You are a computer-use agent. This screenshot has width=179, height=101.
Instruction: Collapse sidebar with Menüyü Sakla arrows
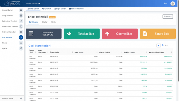[21, 98]
